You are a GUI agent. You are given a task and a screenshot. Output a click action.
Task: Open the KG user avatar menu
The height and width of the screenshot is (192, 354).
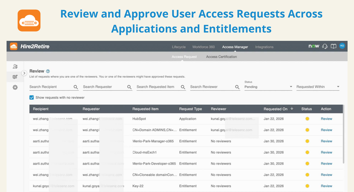coord(342,46)
